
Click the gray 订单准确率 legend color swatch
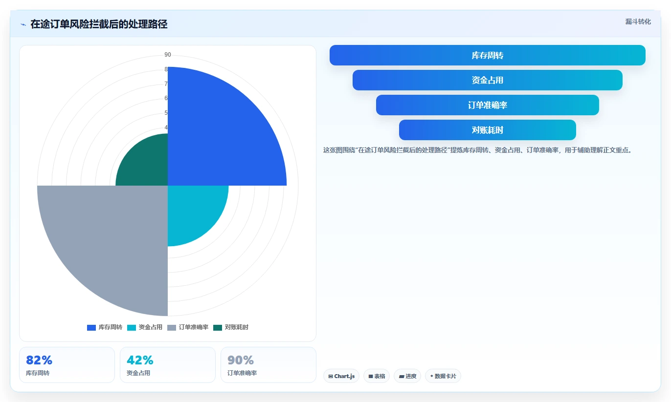[x=172, y=327]
